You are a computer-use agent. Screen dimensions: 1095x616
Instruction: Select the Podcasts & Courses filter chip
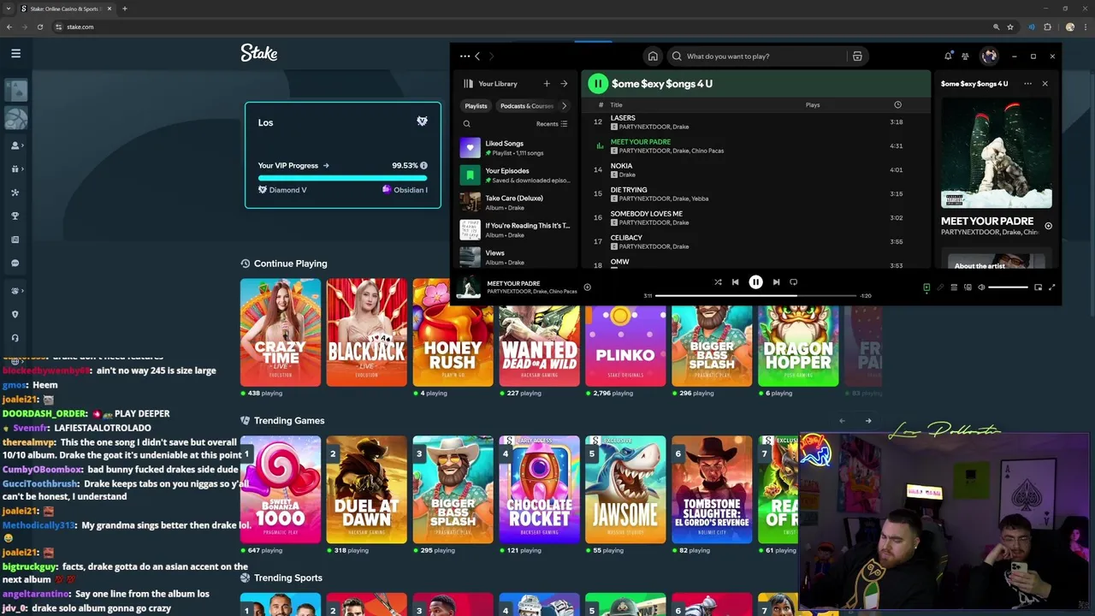[x=526, y=106]
